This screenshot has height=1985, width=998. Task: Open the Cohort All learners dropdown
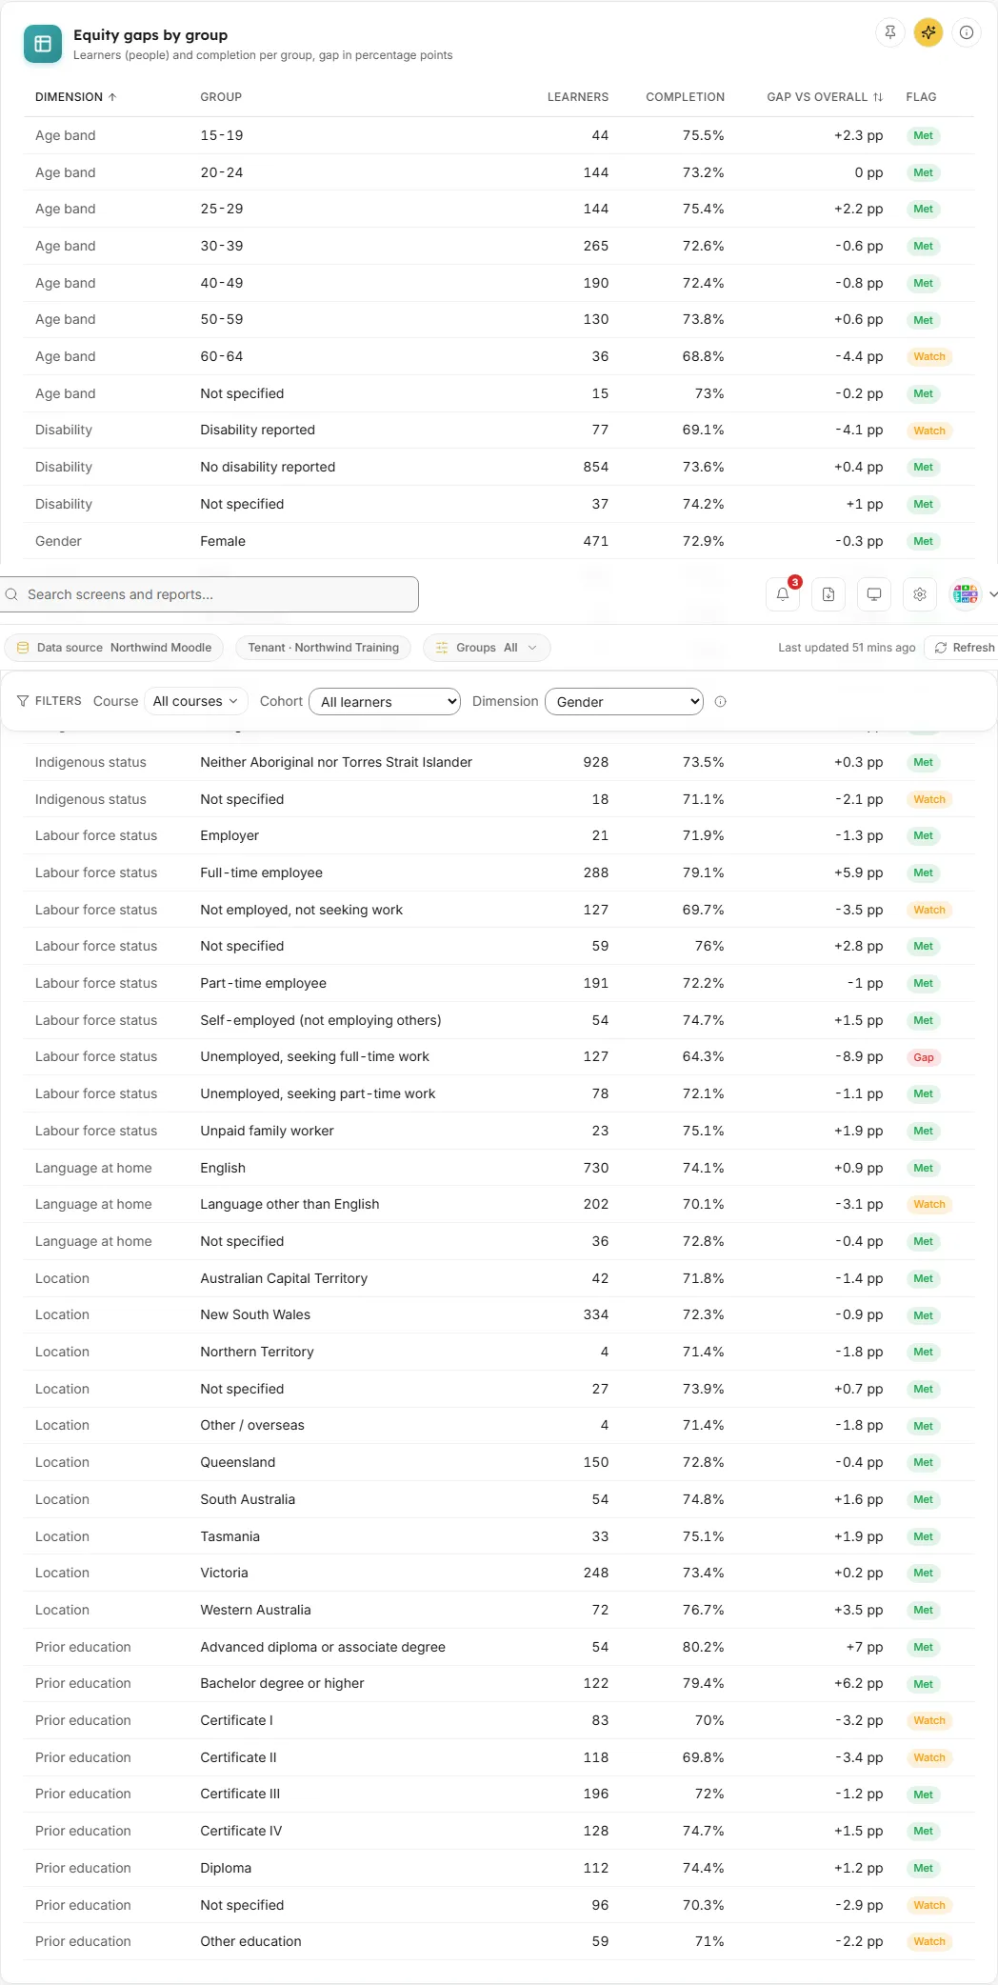(x=385, y=702)
